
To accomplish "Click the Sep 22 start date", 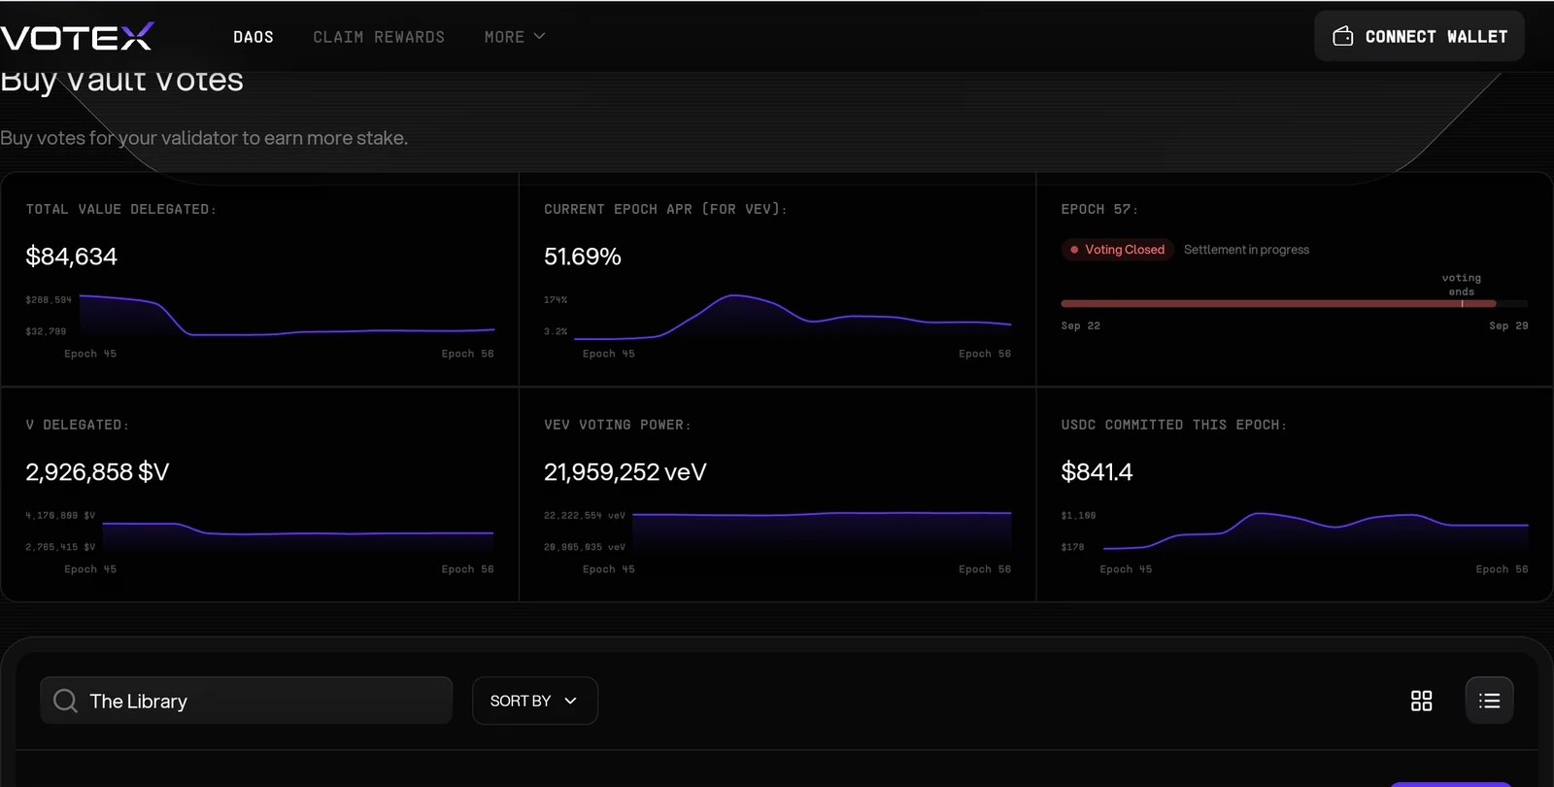I will click(1081, 325).
